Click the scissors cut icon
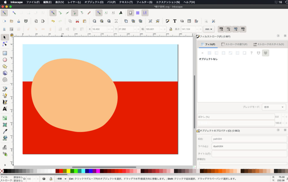Viewport: 288px width, 182px height. pyautogui.click(x=77, y=21)
